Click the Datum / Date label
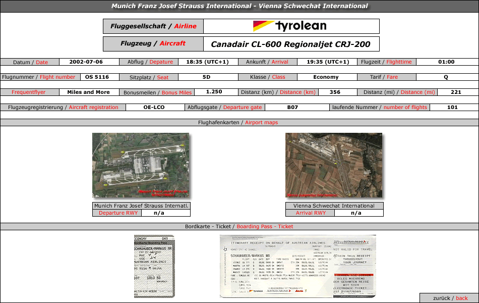 point(30,62)
